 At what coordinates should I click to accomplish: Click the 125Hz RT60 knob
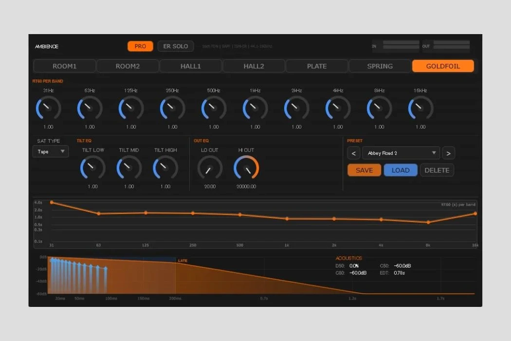131,108
